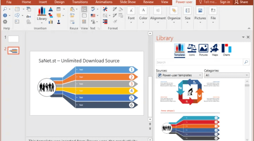Select the Charts category in Library pane

(x=226, y=50)
